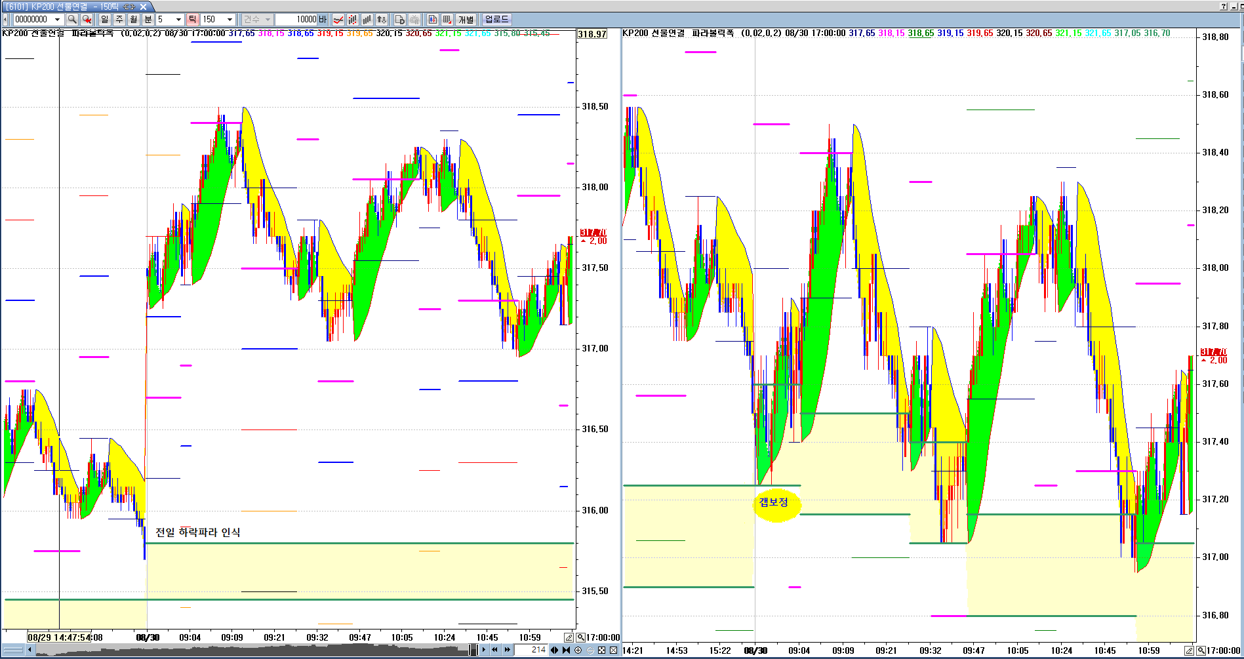Click the grid table icon in toolbar
The image size is (1244, 659).
pyautogui.click(x=447, y=20)
